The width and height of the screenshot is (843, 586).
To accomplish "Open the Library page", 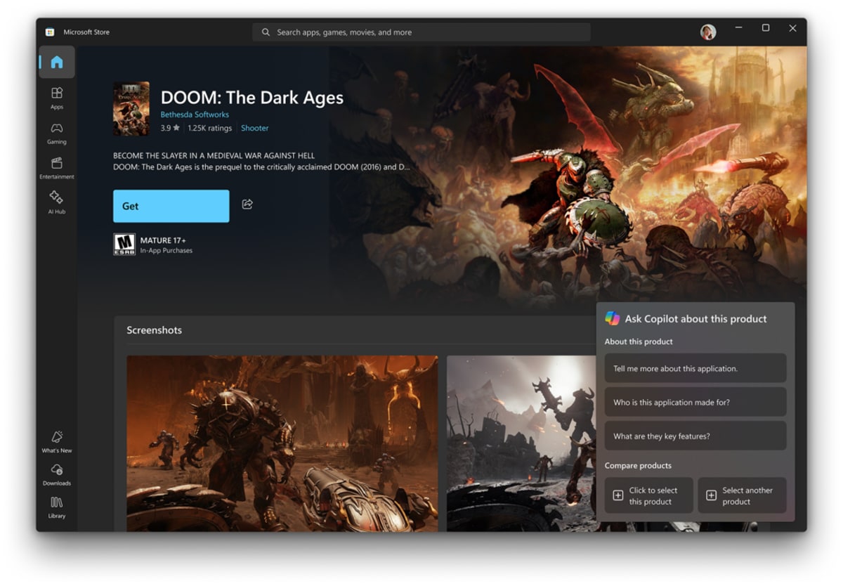I will pyautogui.click(x=57, y=507).
